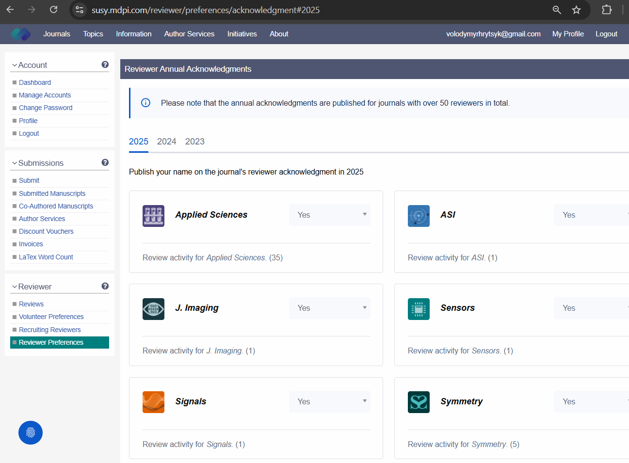Click the Signals journal icon

click(153, 402)
